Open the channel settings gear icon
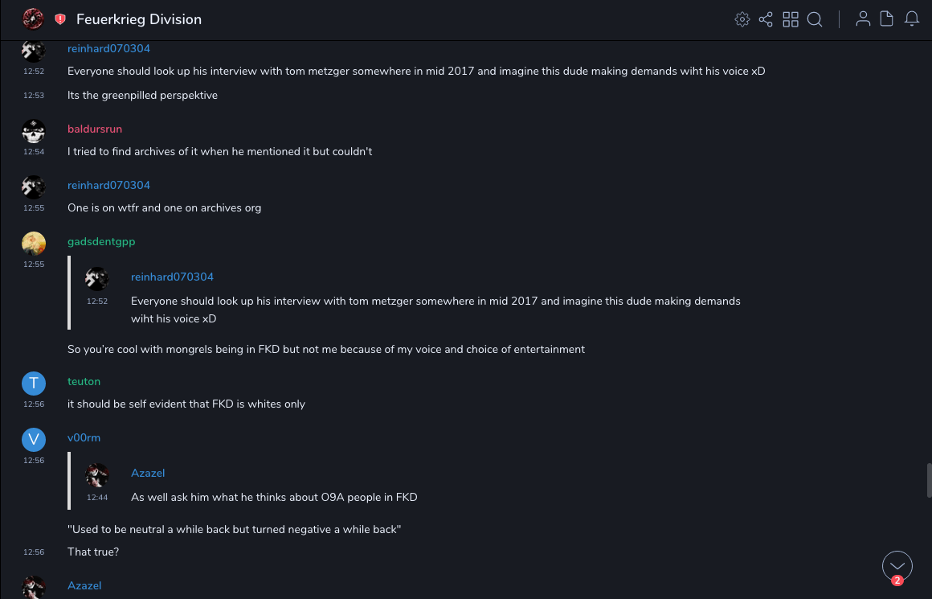 [742, 19]
